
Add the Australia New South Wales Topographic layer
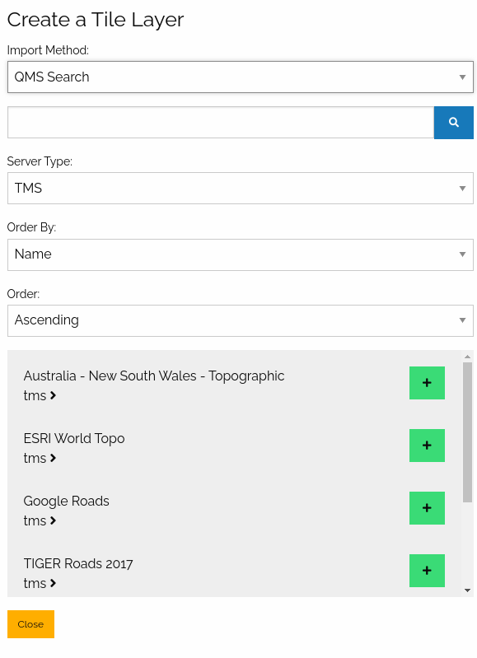(427, 383)
